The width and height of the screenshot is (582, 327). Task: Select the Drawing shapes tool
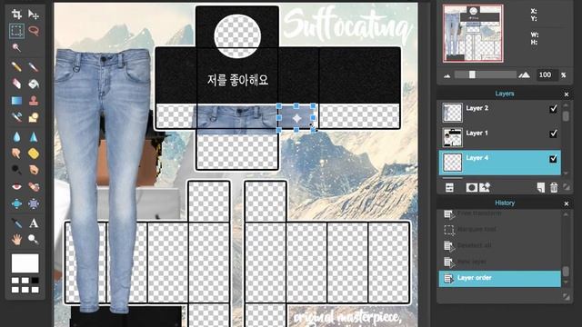click(x=34, y=117)
